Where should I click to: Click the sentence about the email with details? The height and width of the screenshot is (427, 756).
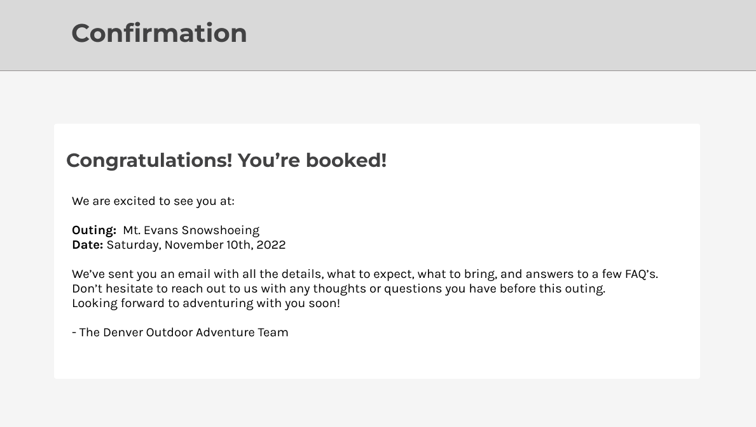pos(365,274)
